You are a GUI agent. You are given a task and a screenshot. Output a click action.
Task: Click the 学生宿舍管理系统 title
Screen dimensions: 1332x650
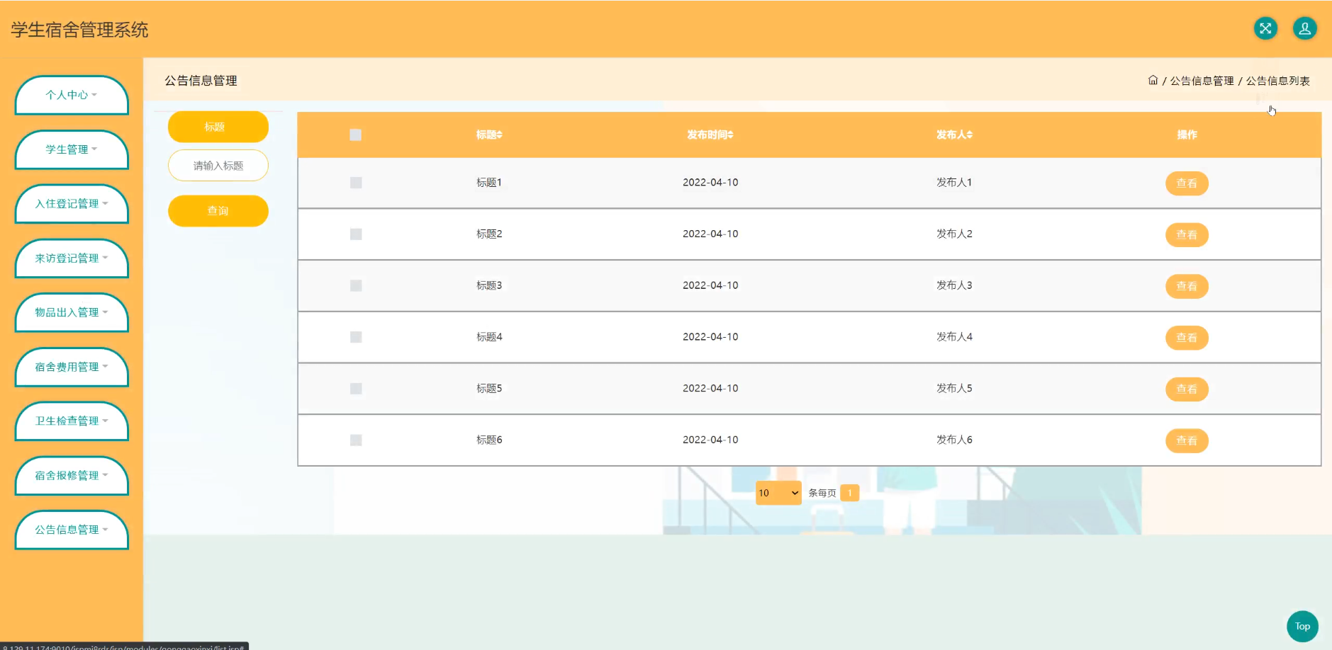point(79,30)
